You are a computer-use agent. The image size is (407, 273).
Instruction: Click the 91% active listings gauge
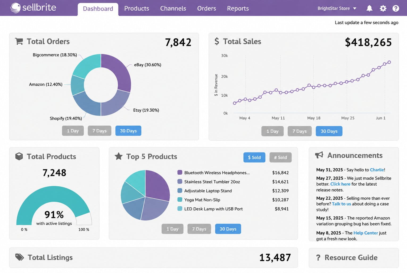54,206
